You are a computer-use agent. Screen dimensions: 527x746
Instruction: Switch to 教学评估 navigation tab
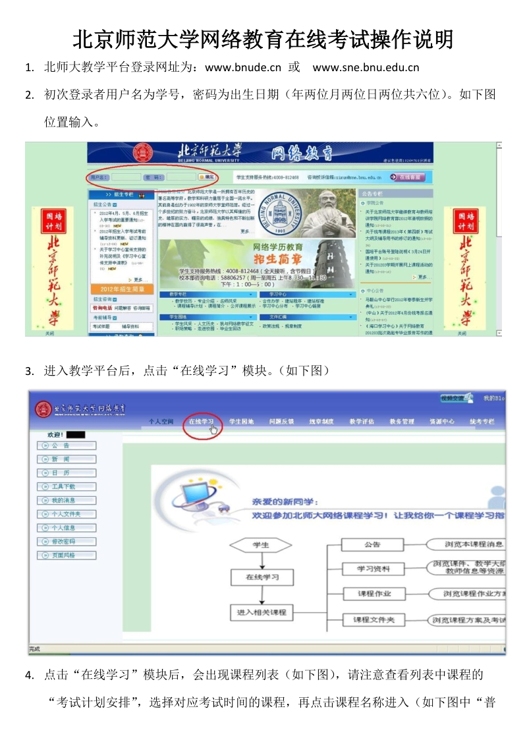tap(362, 422)
